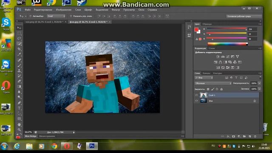The height and width of the screenshot is (153, 272).
Task: Toggle lock position icon
Action: [x=217, y=89]
